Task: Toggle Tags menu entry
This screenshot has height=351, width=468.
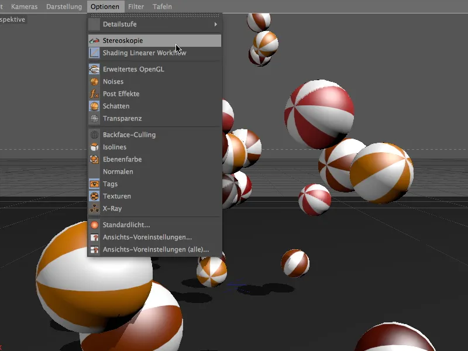Action: click(154, 184)
